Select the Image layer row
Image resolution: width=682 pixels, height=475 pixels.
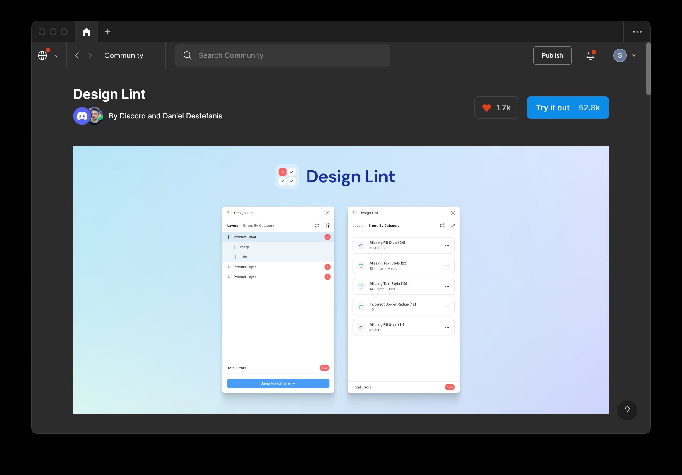(278, 247)
